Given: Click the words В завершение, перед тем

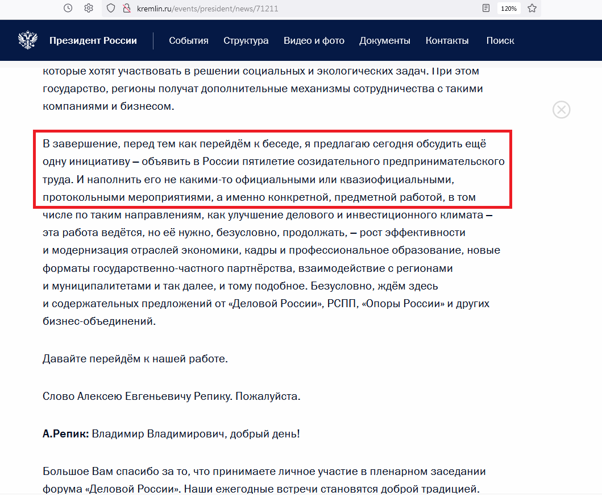Looking at the screenshot, I should tap(109, 144).
